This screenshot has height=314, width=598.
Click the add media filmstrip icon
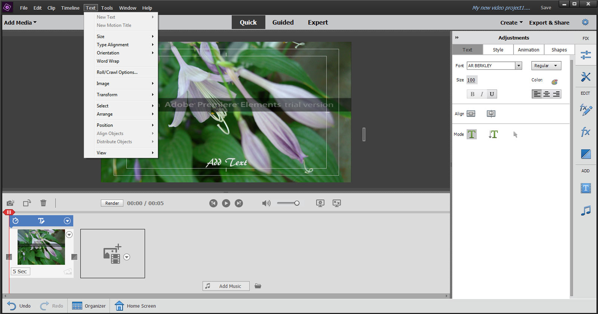point(112,254)
